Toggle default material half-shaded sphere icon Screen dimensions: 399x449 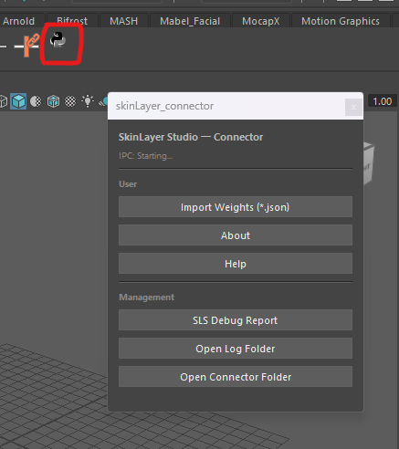point(36,101)
